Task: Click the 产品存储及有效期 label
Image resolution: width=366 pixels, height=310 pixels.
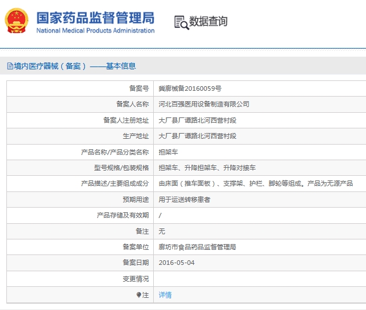Action: [x=123, y=215]
